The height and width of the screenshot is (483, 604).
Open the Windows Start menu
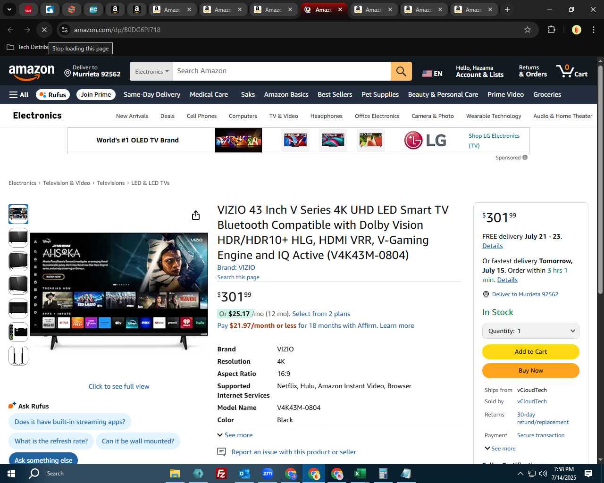[11, 474]
